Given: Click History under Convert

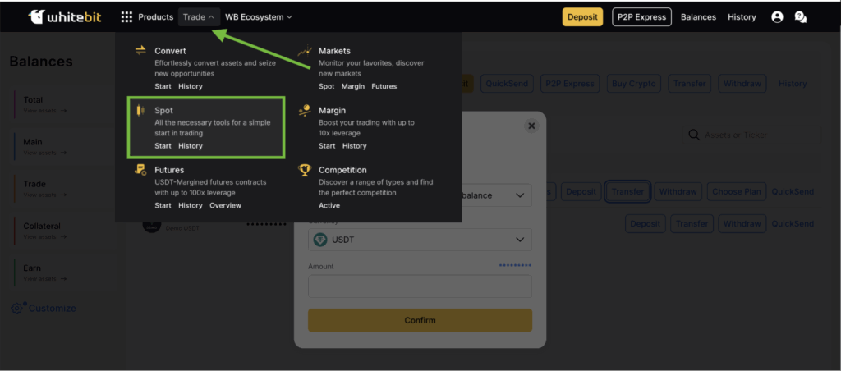Looking at the screenshot, I should point(191,86).
